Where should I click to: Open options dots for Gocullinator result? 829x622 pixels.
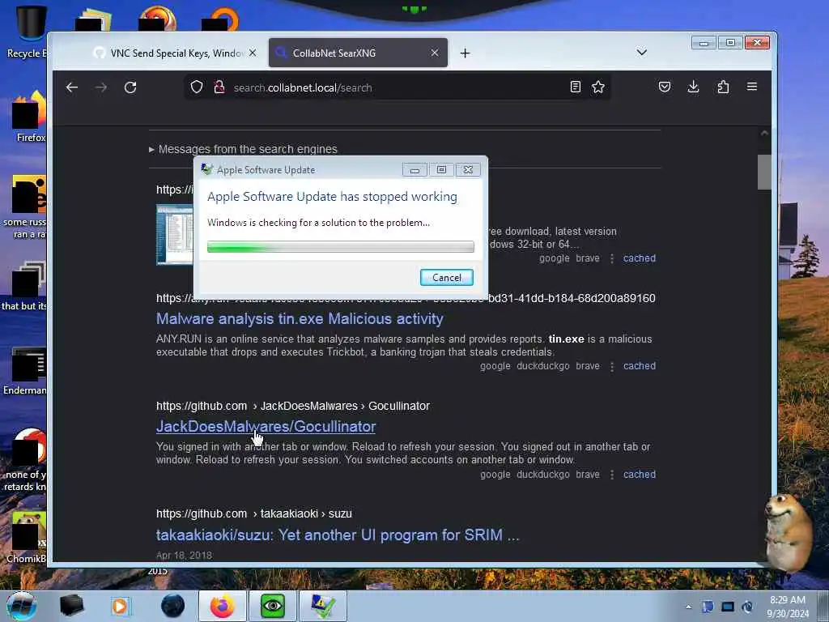point(612,475)
